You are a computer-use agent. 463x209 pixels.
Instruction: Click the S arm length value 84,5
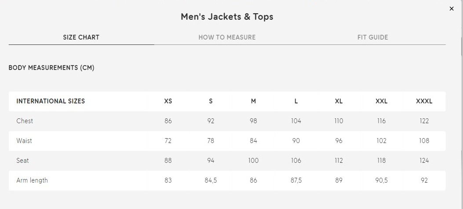tap(211, 180)
